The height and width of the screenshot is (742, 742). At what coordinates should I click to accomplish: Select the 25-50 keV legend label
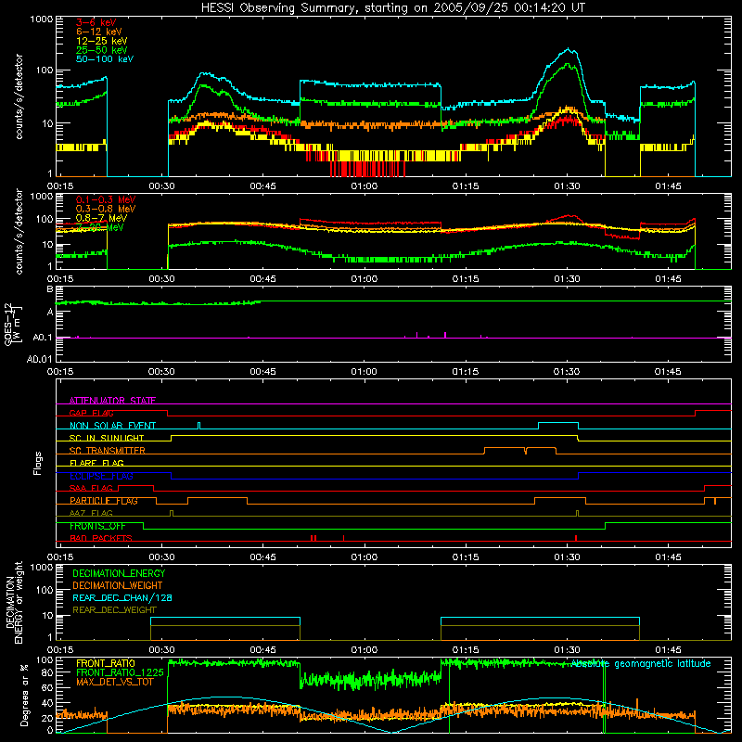click(x=101, y=50)
